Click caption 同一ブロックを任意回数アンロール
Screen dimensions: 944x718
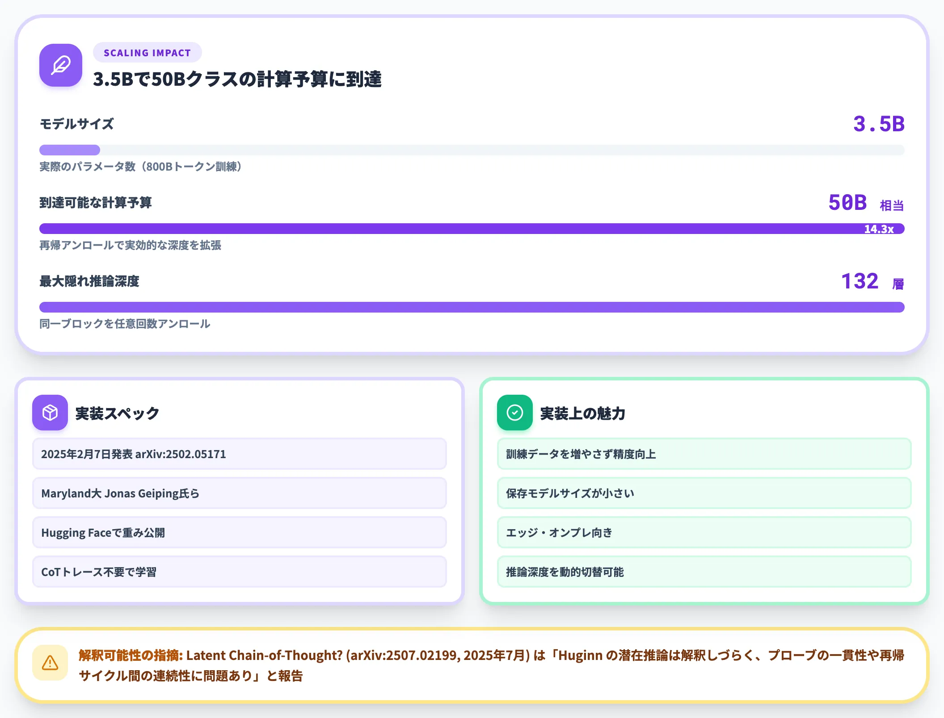point(125,324)
